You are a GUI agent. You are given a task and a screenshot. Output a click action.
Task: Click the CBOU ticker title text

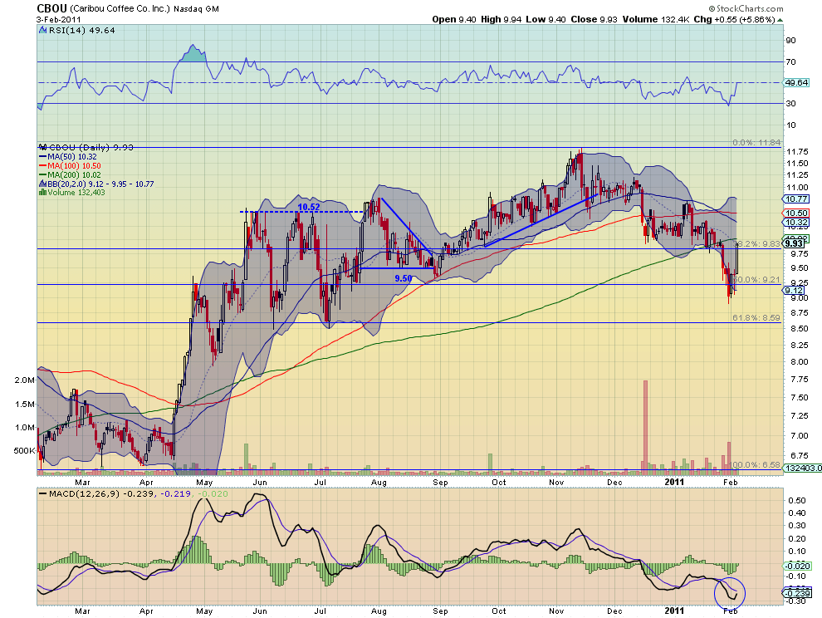(51, 8)
